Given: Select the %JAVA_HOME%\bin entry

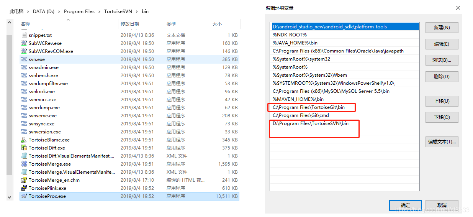Looking at the screenshot, I should click(x=345, y=43).
